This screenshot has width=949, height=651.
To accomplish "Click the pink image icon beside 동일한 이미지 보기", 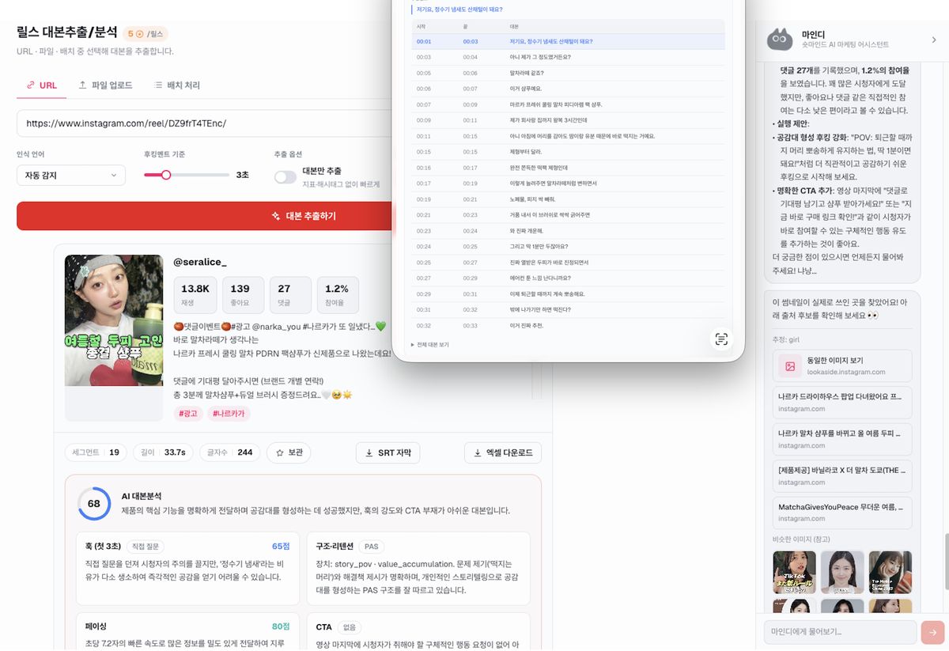I will click(789, 366).
